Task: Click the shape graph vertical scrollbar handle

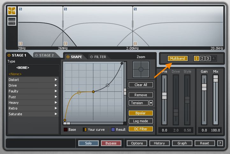Action: [125, 92]
